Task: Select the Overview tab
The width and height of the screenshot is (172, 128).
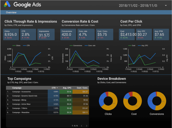Action: 11,12
